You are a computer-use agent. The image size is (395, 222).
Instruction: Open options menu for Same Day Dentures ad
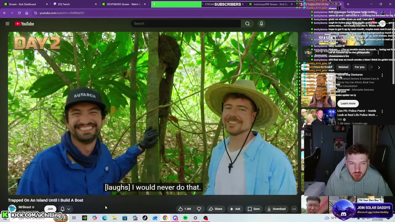(382, 75)
